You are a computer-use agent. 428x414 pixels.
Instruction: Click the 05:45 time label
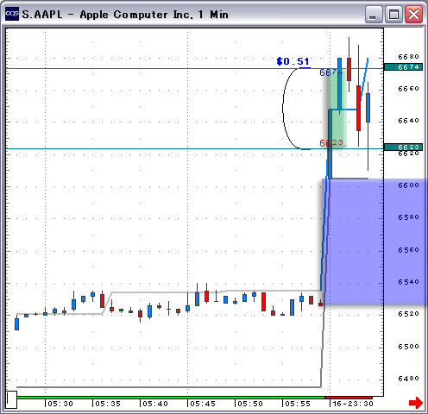pos(203,404)
